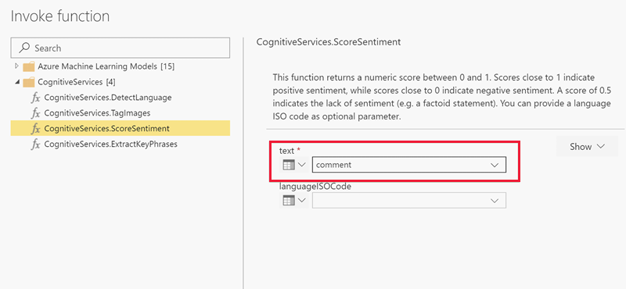Click the CognitiveServices.ScoreSentiment heading text
This screenshot has height=289, width=626.
(x=329, y=41)
